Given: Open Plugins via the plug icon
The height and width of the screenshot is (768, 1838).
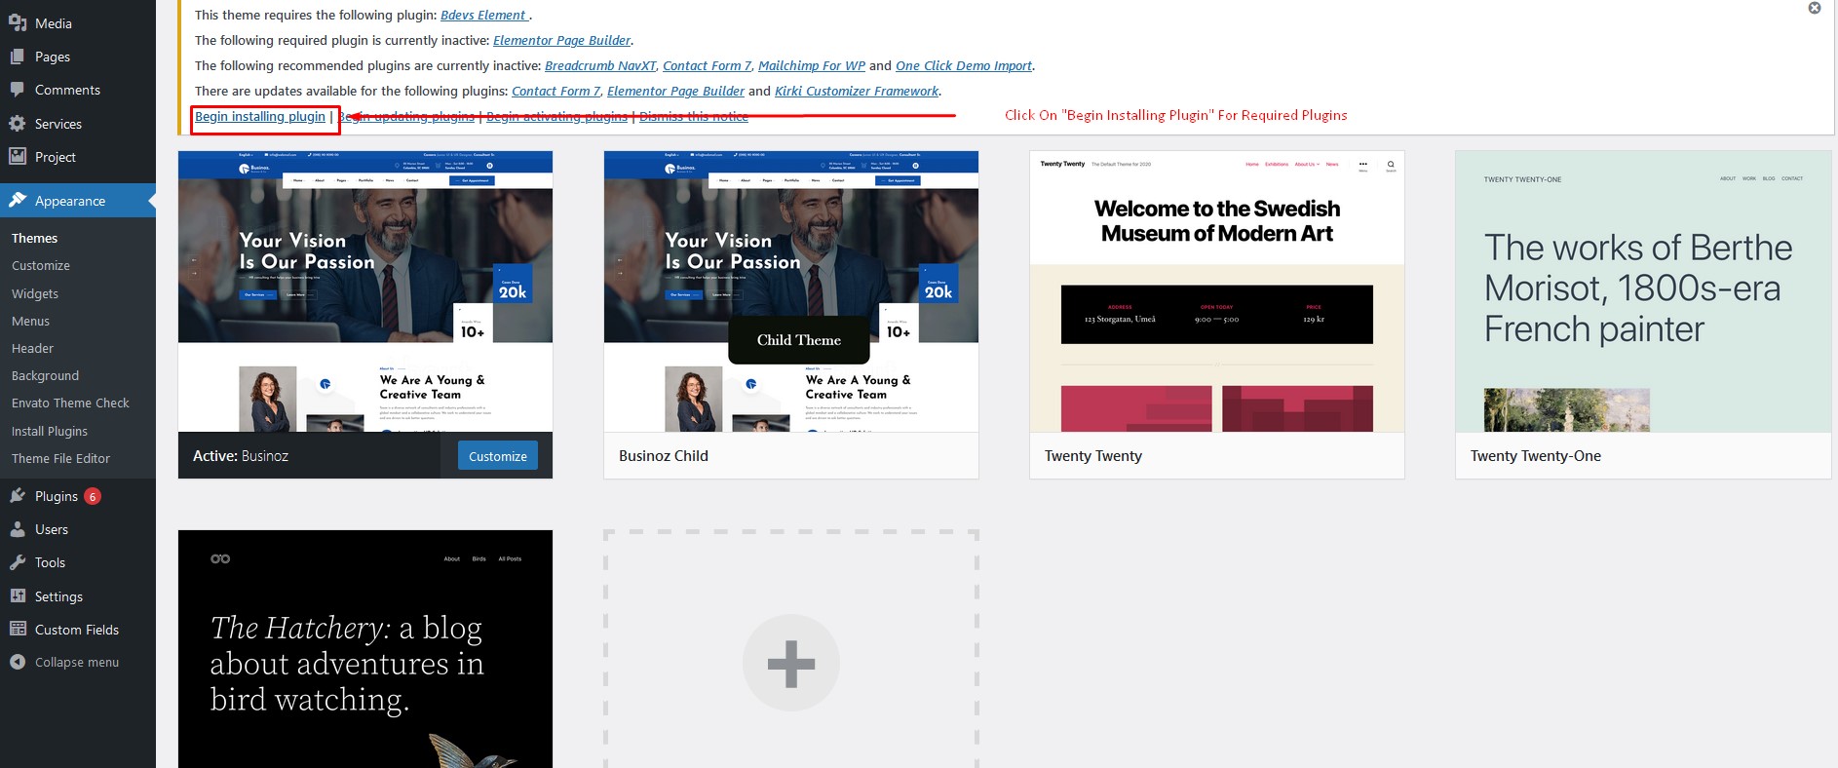Looking at the screenshot, I should (18, 496).
